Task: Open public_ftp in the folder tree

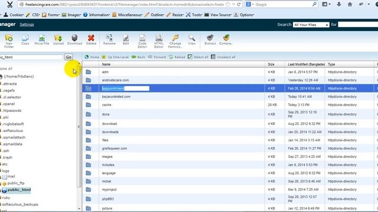Action: [x=16, y=183]
